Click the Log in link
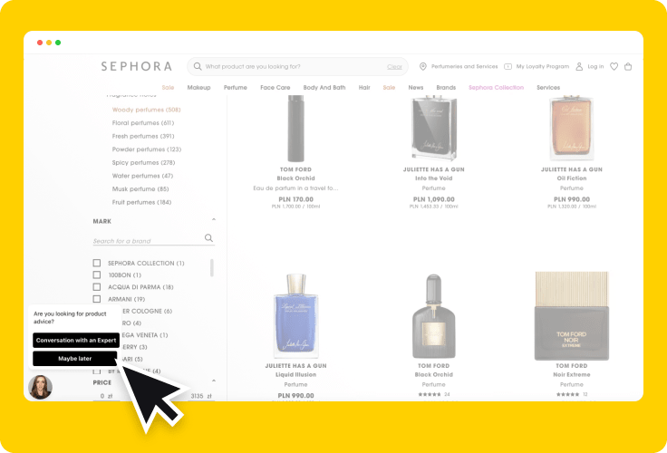This screenshot has height=453, width=667. coord(595,66)
